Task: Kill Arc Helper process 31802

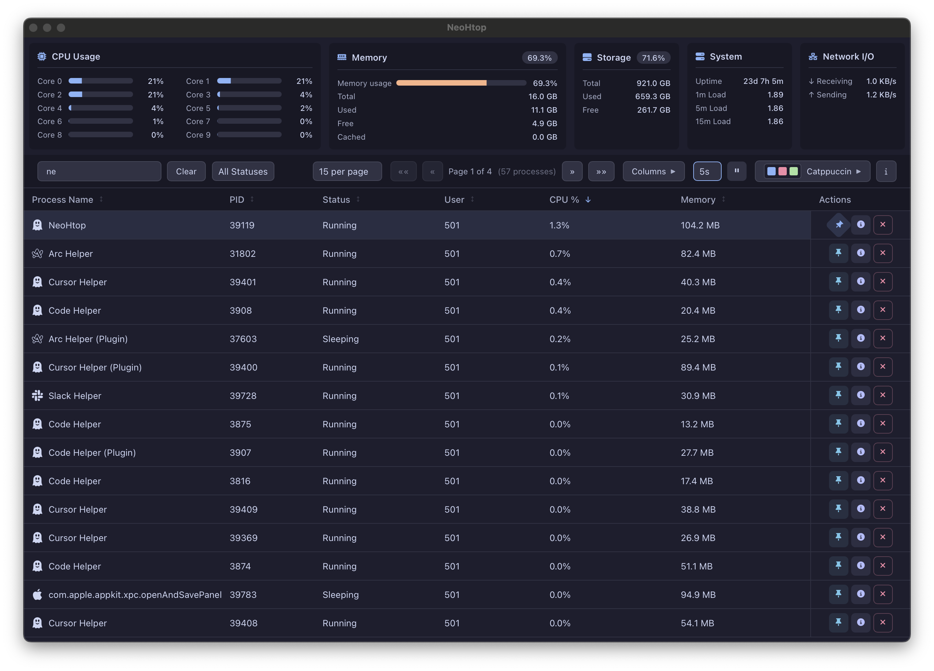Action: [882, 253]
